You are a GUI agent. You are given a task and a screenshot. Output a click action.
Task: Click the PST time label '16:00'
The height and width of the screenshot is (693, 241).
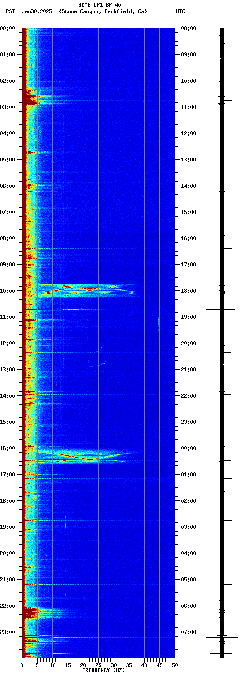[x=7, y=448]
